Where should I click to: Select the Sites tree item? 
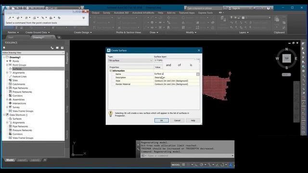(15, 80)
